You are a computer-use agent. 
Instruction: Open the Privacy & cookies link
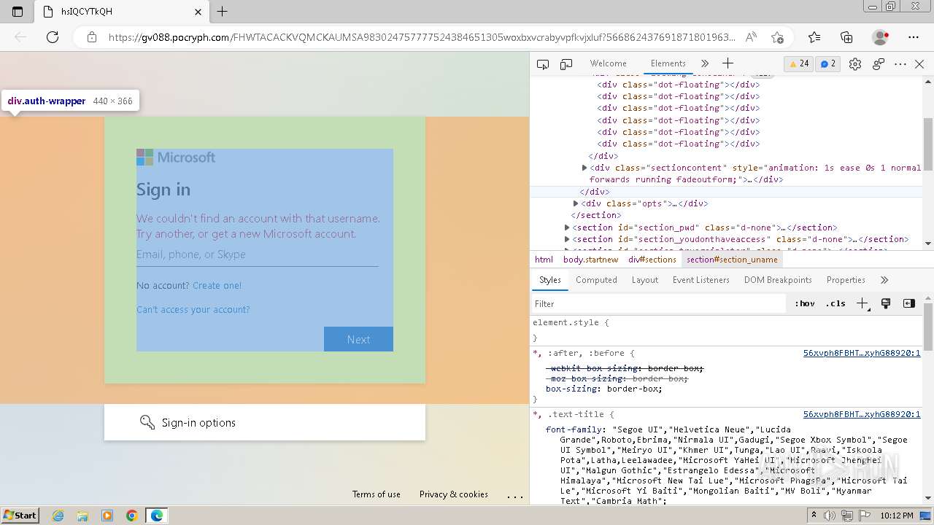(454, 494)
